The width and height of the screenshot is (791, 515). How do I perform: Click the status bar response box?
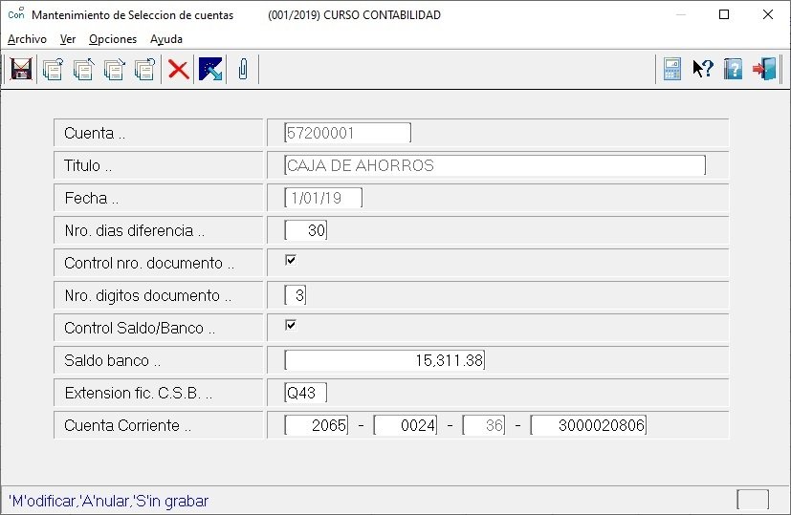(753, 500)
